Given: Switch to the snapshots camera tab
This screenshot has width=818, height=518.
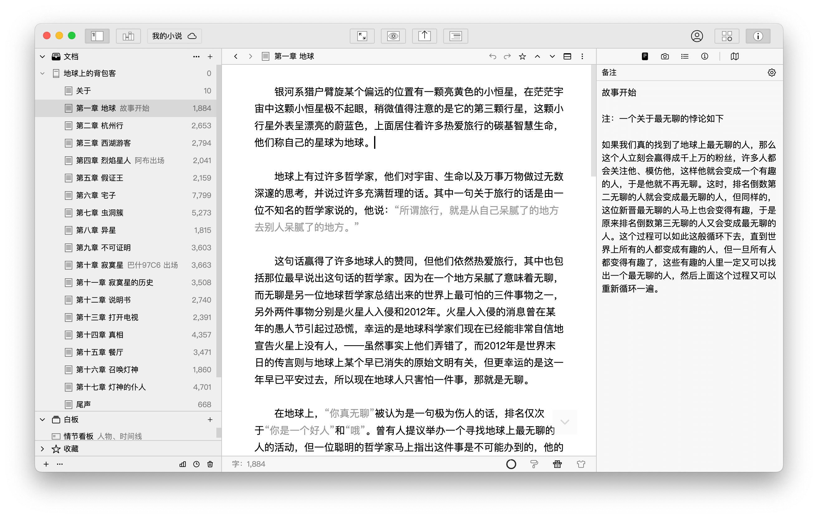Looking at the screenshot, I should point(665,56).
